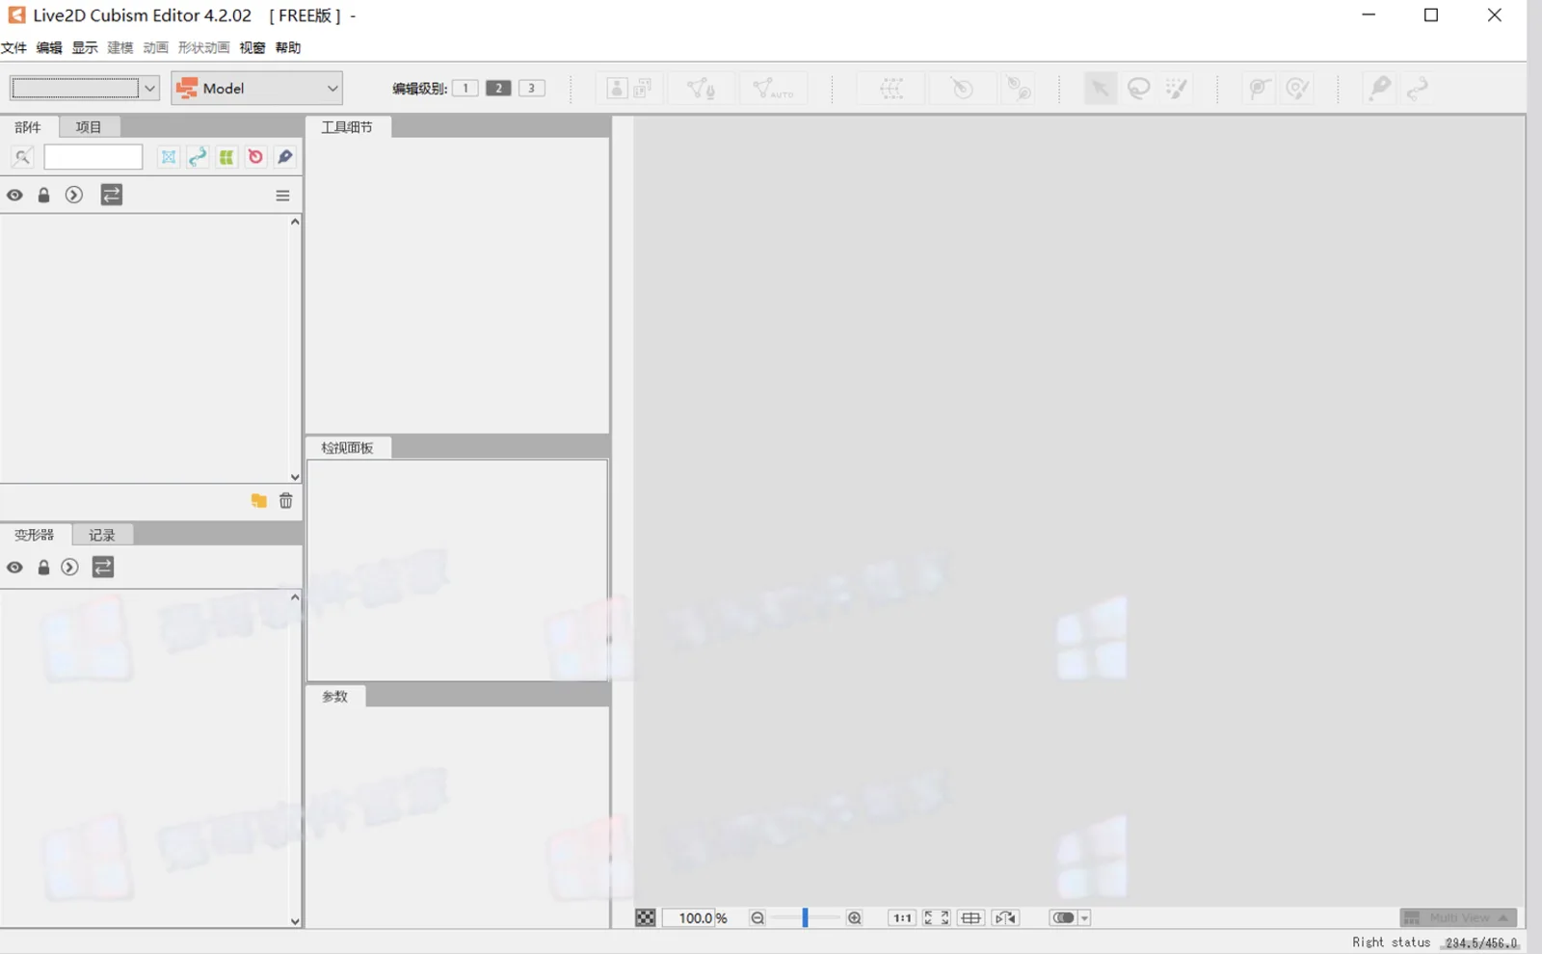
Task: Set edit level to 1
Action: (465, 89)
